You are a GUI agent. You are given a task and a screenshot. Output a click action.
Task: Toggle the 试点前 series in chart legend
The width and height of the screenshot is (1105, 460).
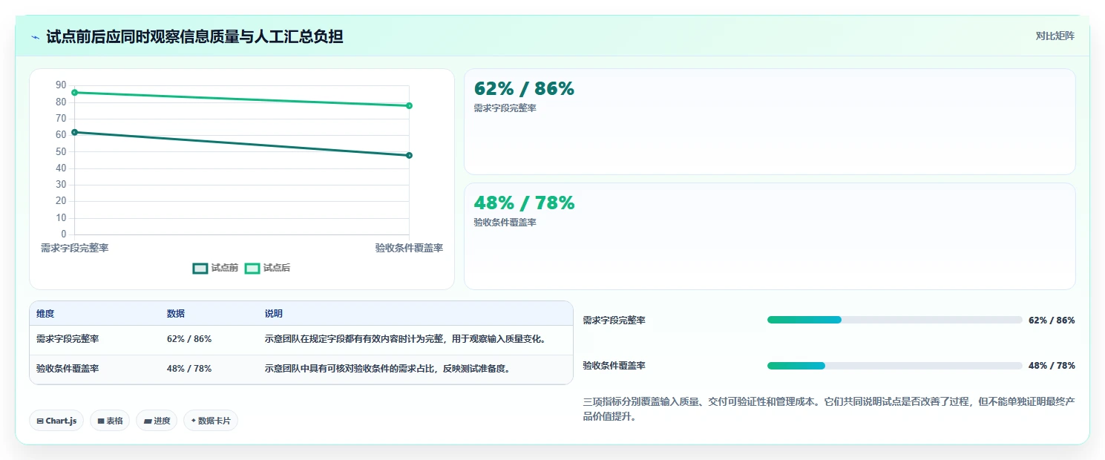[x=216, y=269]
